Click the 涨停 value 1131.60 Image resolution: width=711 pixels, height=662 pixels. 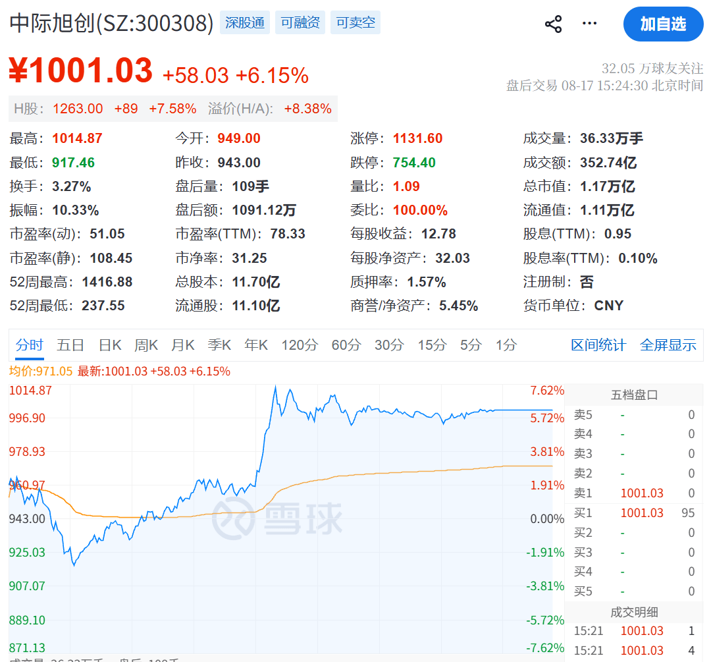pyautogui.click(x=417, y=138)
